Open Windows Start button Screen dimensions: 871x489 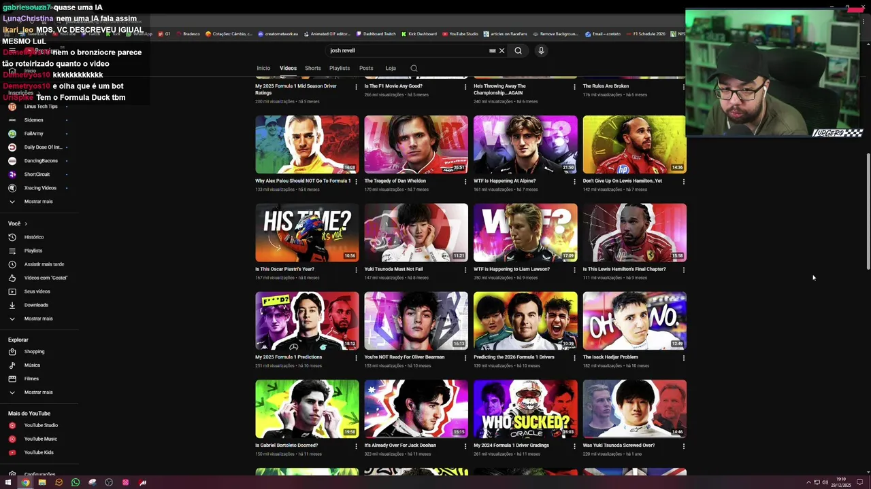(x=7, y=482)
